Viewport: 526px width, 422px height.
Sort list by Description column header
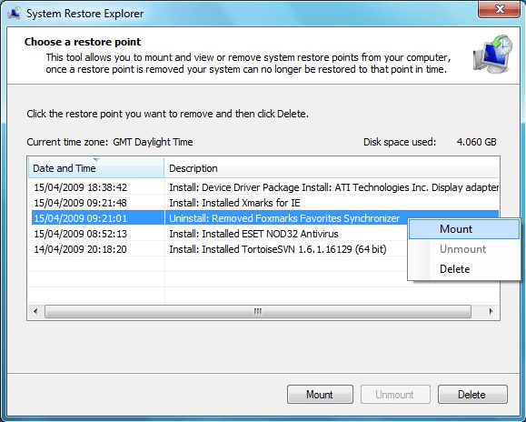(332, 168)
